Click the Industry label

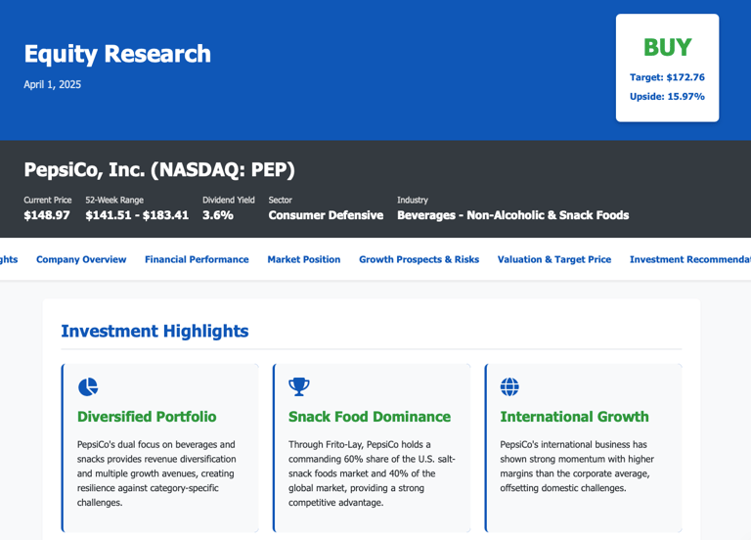[x=413, y=200]
